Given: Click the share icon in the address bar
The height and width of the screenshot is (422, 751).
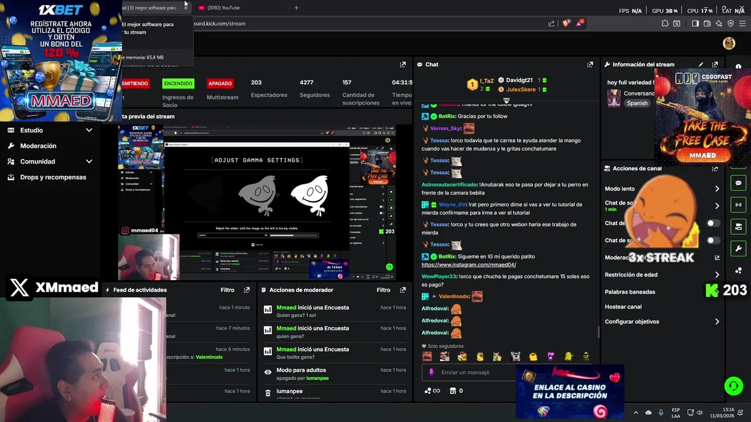Looking at the screenshot, I should tap(552, 23).
